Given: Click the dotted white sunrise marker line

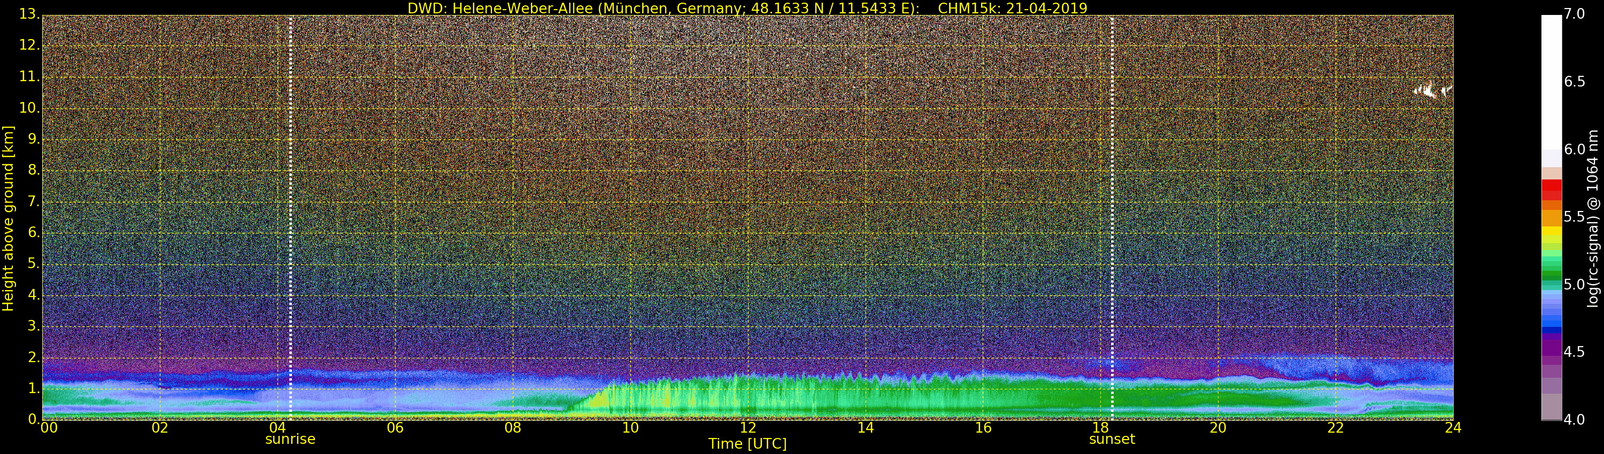Looking at the screenshot, I should [x=290, y=218].
